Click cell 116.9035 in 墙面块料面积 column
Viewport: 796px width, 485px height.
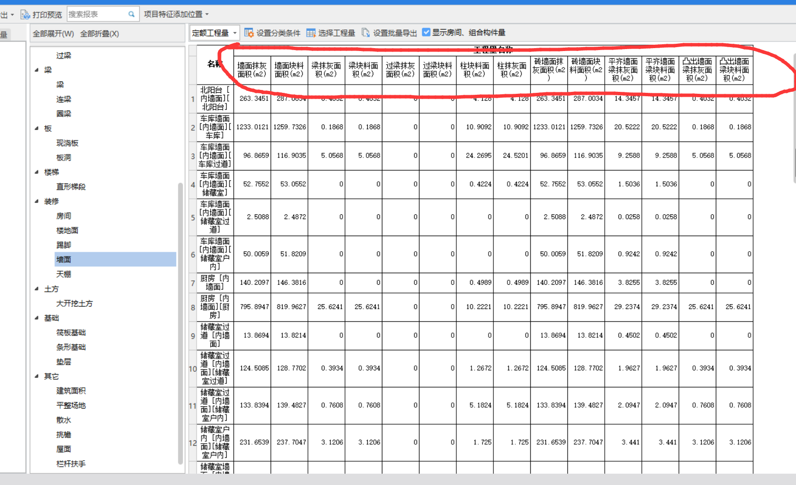(289, 156)
